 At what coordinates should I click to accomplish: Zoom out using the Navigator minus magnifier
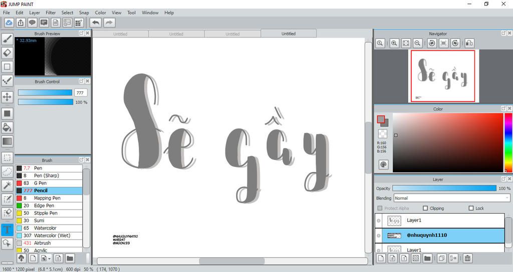coord(417,43)
